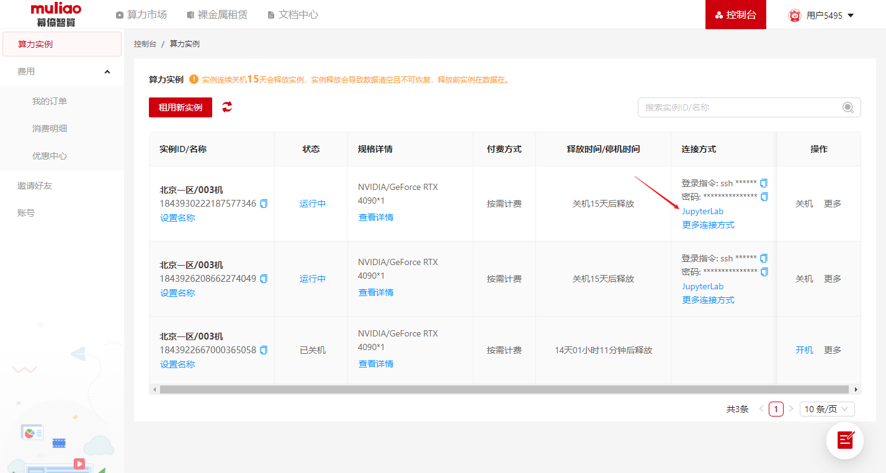Click the 租用新实例 button

[181, 107]
